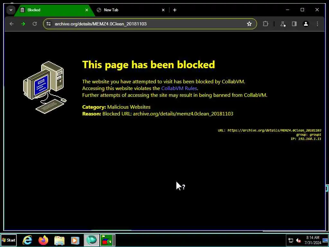Go forward with the green arrow
Image resolution: width=329 pixels, height=247 pixels.
tap(23, 24)
